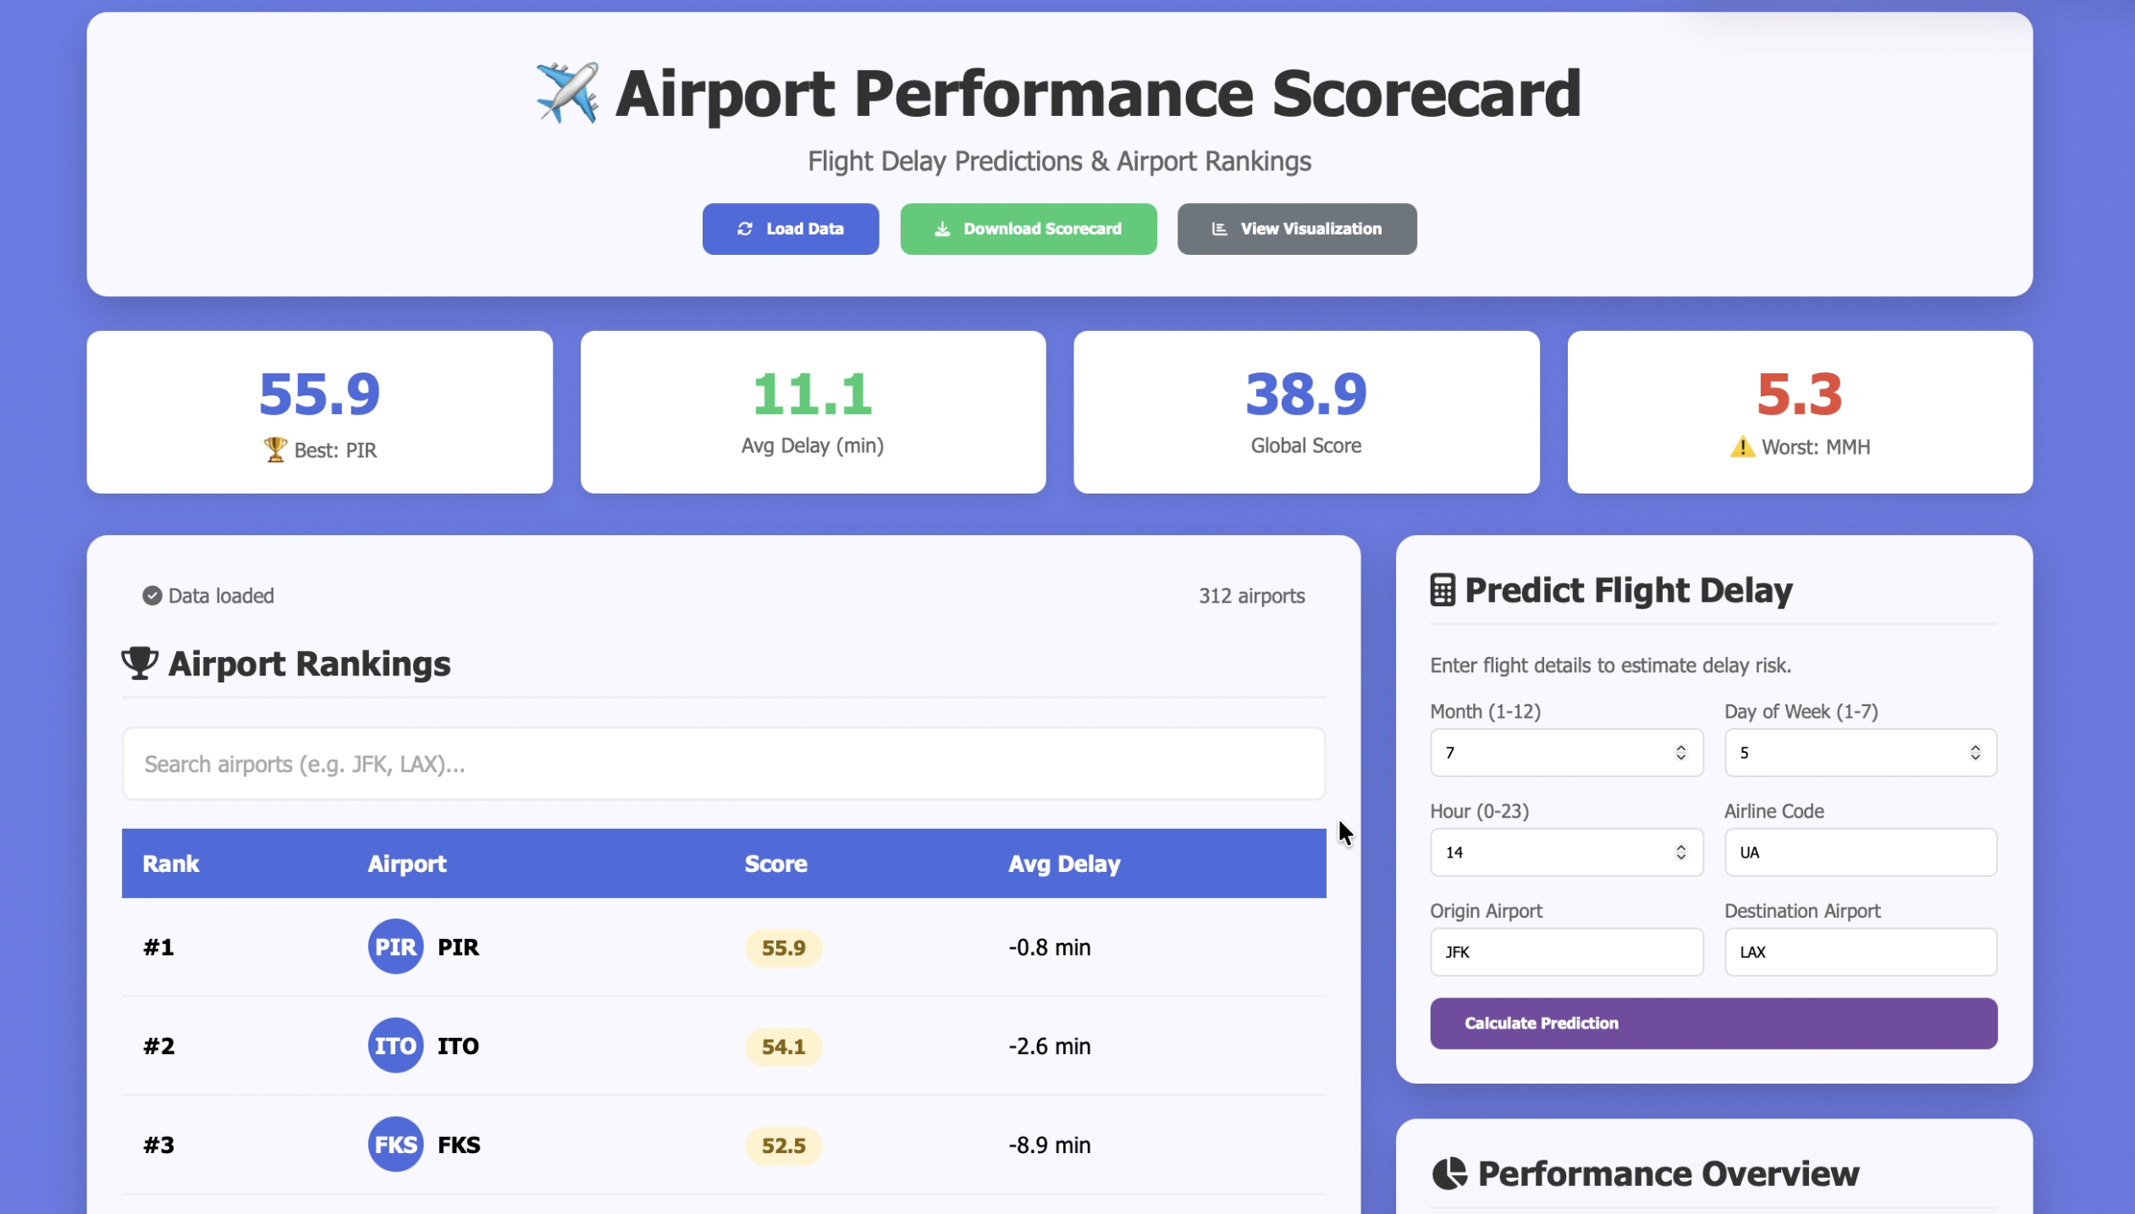The height and width of the screenshot is (1214, 2135).
Task: Click the #3 rank cell
Action: (x=158, y=1145)
